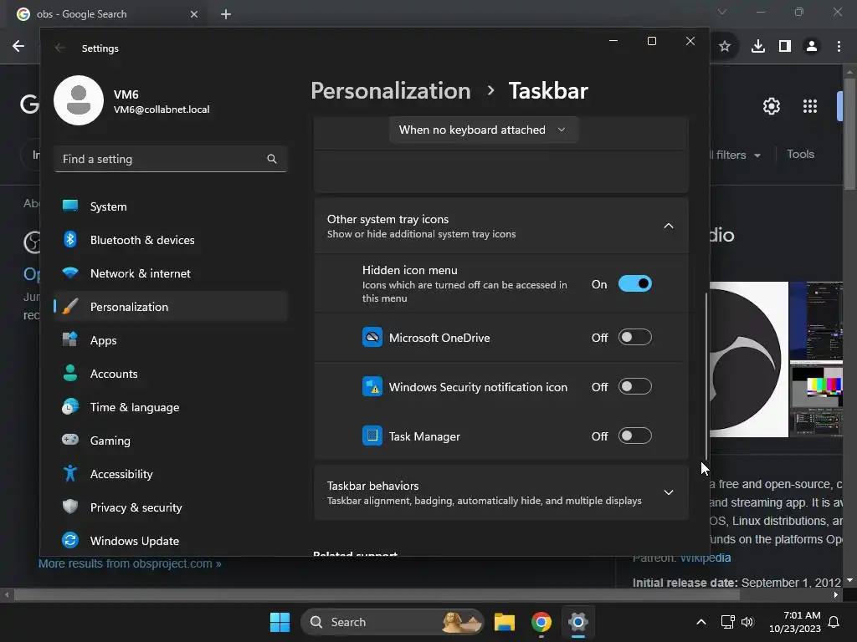The width and height of the screenshot is (857, 642).
Task: Click Tools in Google search
Action: tap(801, 155)
